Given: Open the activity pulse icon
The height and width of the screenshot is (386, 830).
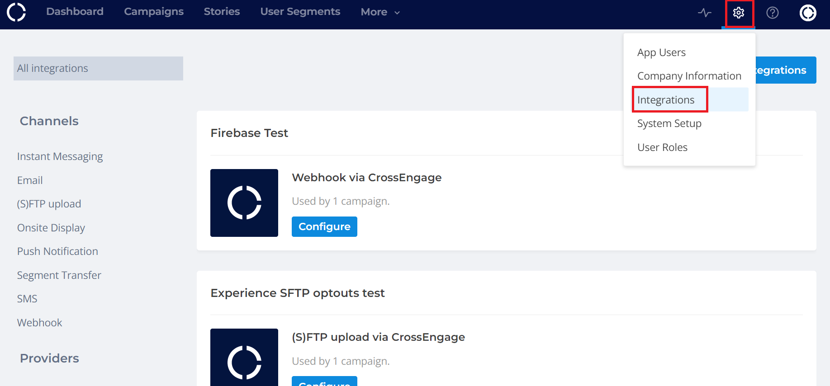Looking at the screenshot, I should 704,13.
